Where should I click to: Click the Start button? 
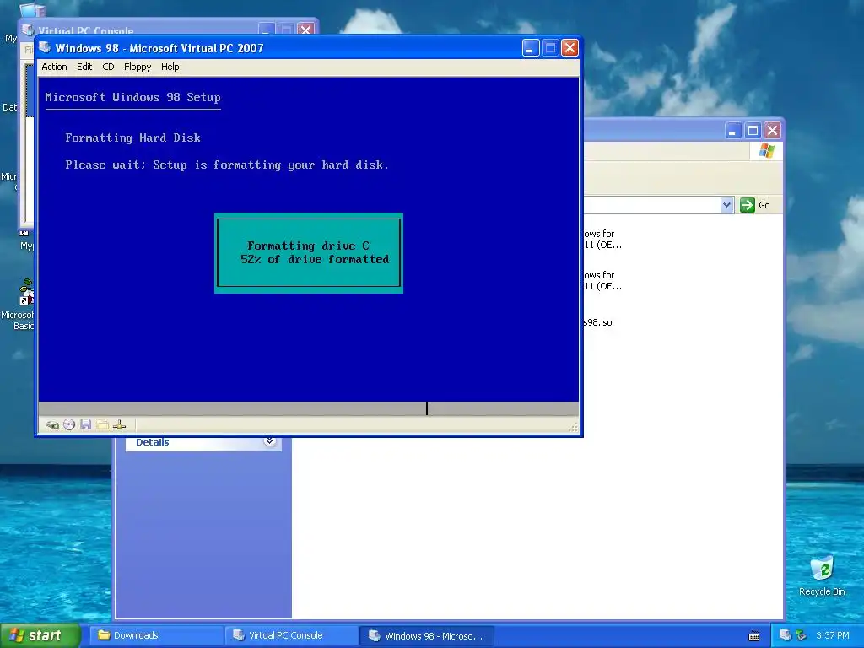[x=39, y=635]
